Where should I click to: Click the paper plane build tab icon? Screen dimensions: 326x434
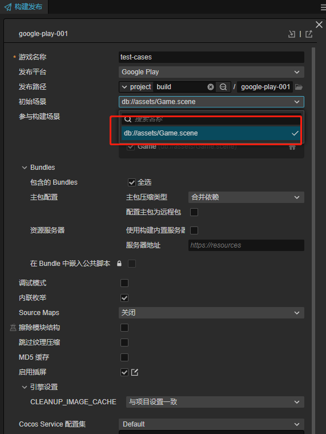[x=8, y=7]
